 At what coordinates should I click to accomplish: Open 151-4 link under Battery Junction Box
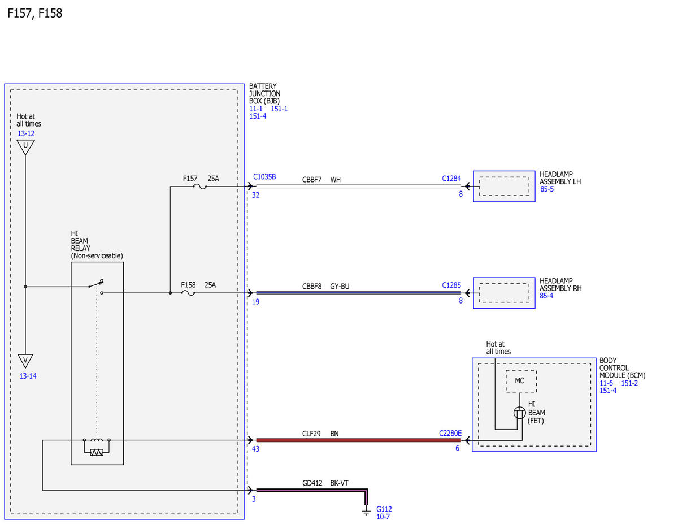258,116
